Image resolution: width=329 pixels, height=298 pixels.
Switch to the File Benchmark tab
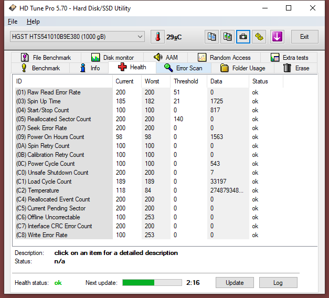[x=46, y=58]
